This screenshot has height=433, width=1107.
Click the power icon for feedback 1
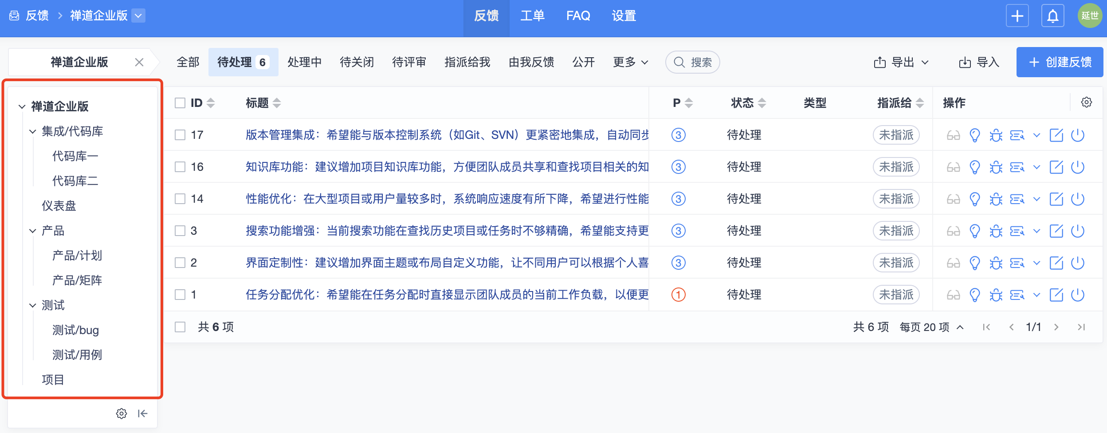(x=1077, y=295)
